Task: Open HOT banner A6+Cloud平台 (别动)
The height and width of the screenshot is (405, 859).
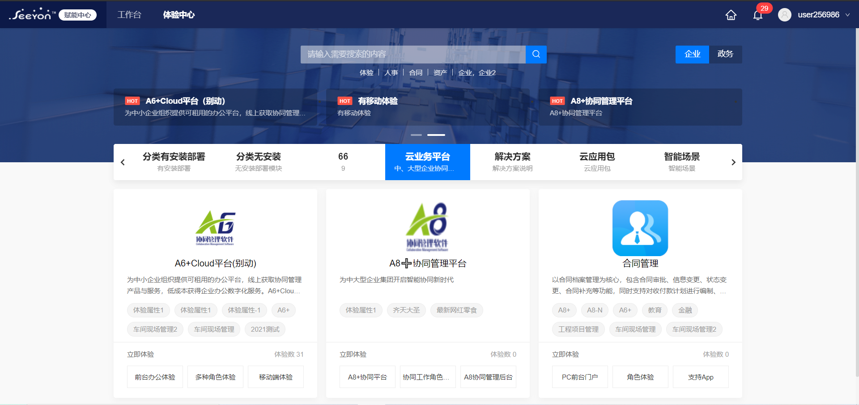Action: click(215, 107)
